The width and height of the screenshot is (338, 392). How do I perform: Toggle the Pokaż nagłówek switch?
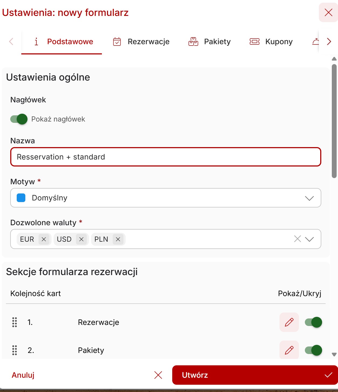click(x=19, y=119)
